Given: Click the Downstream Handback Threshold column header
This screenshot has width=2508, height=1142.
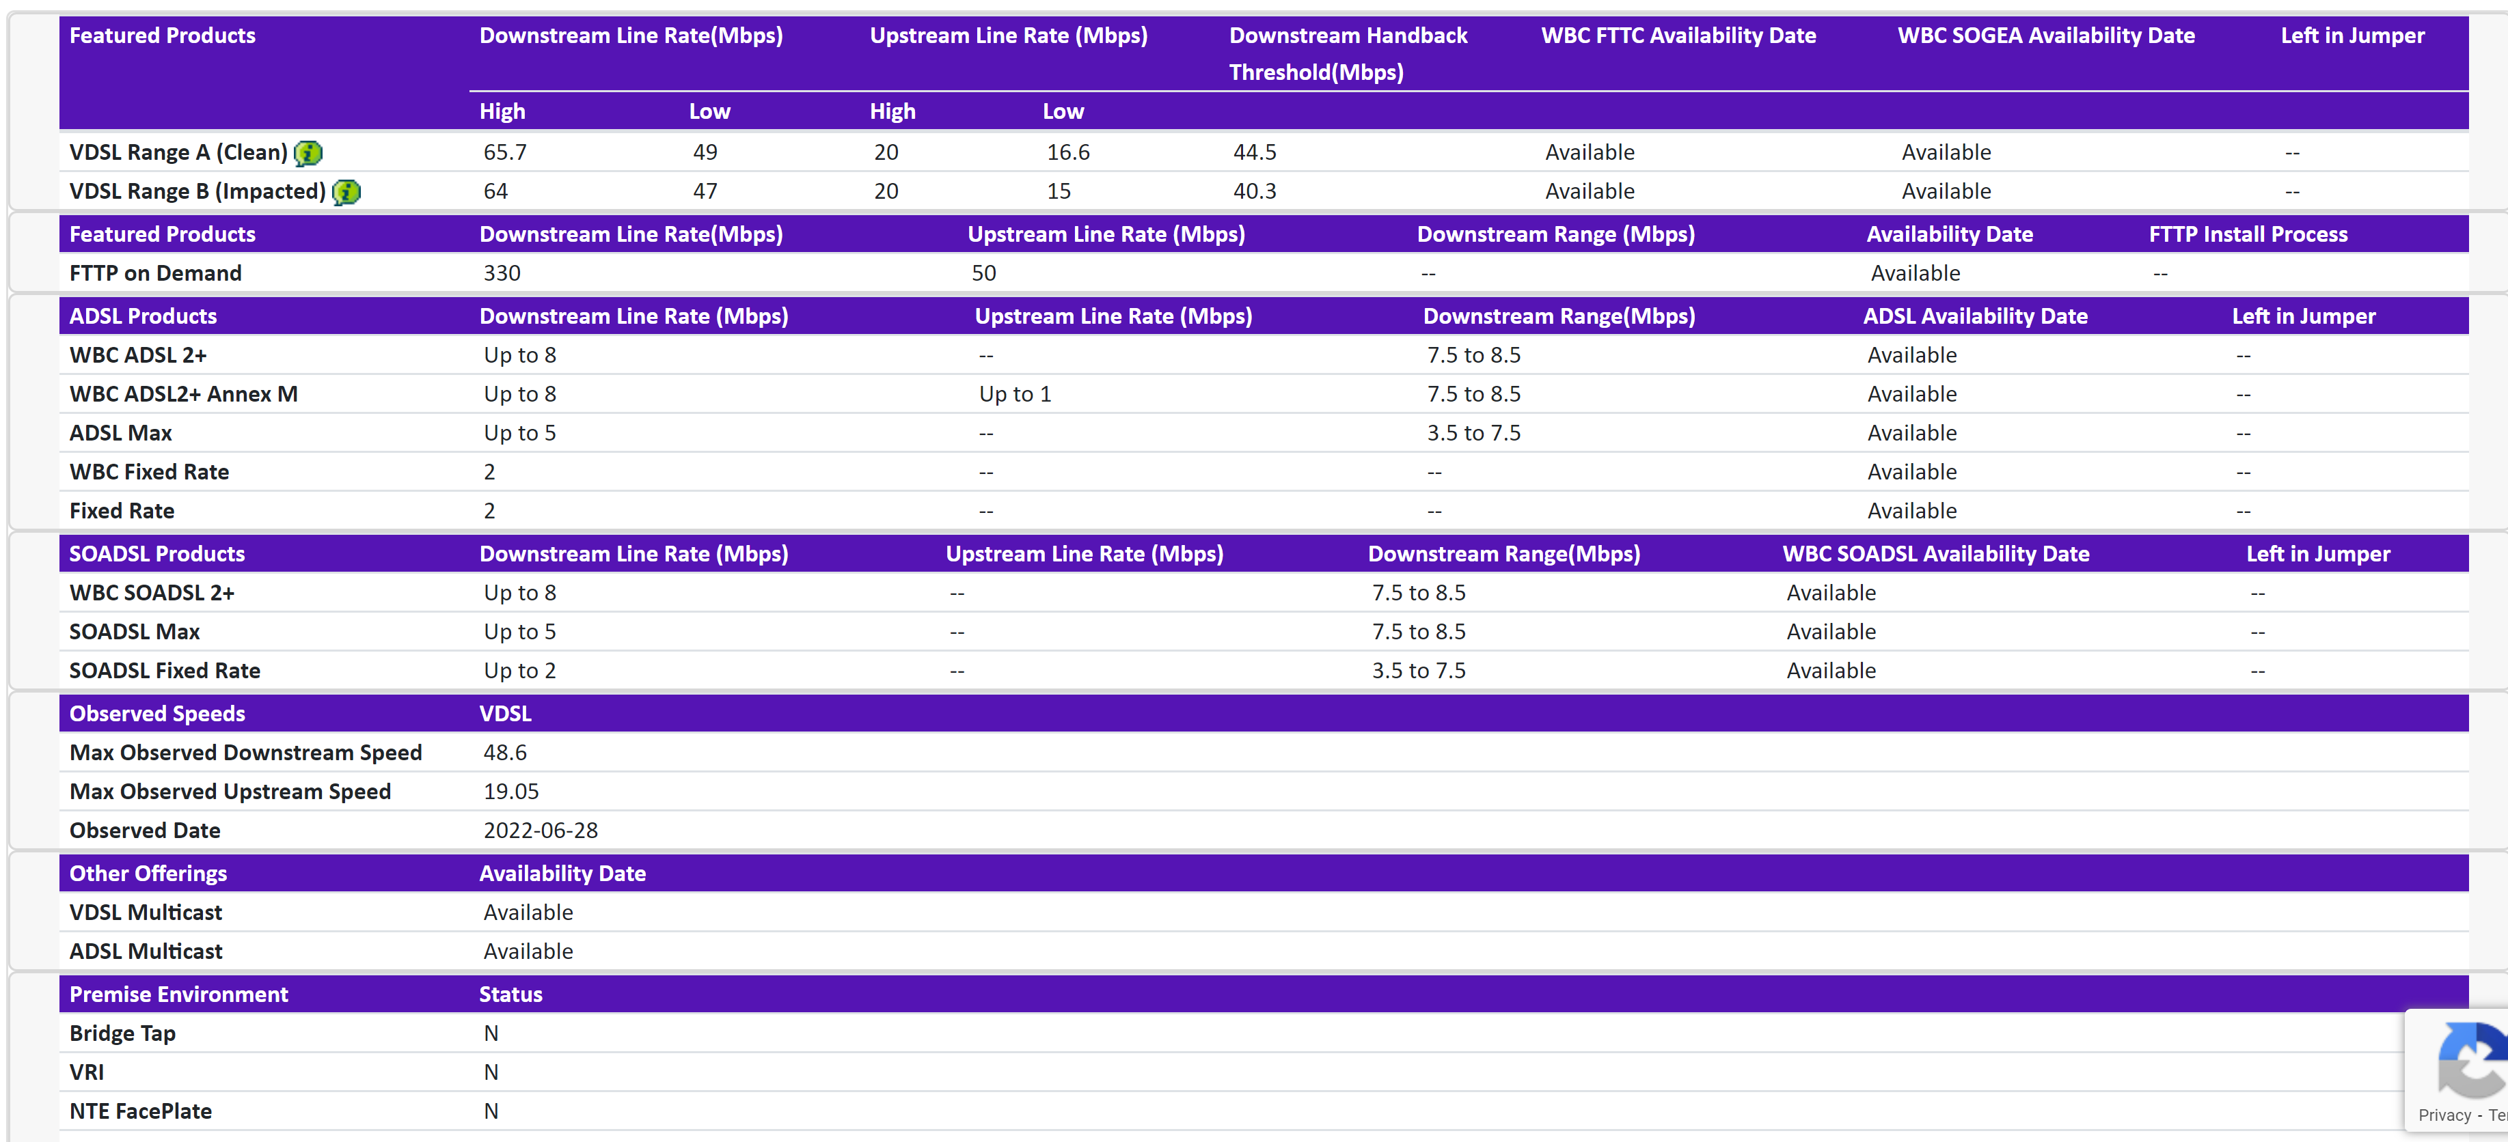Looking at the screenshot, I should [x=1348, y=53].
